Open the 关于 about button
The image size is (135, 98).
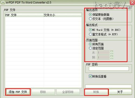(x=120, y=92)
